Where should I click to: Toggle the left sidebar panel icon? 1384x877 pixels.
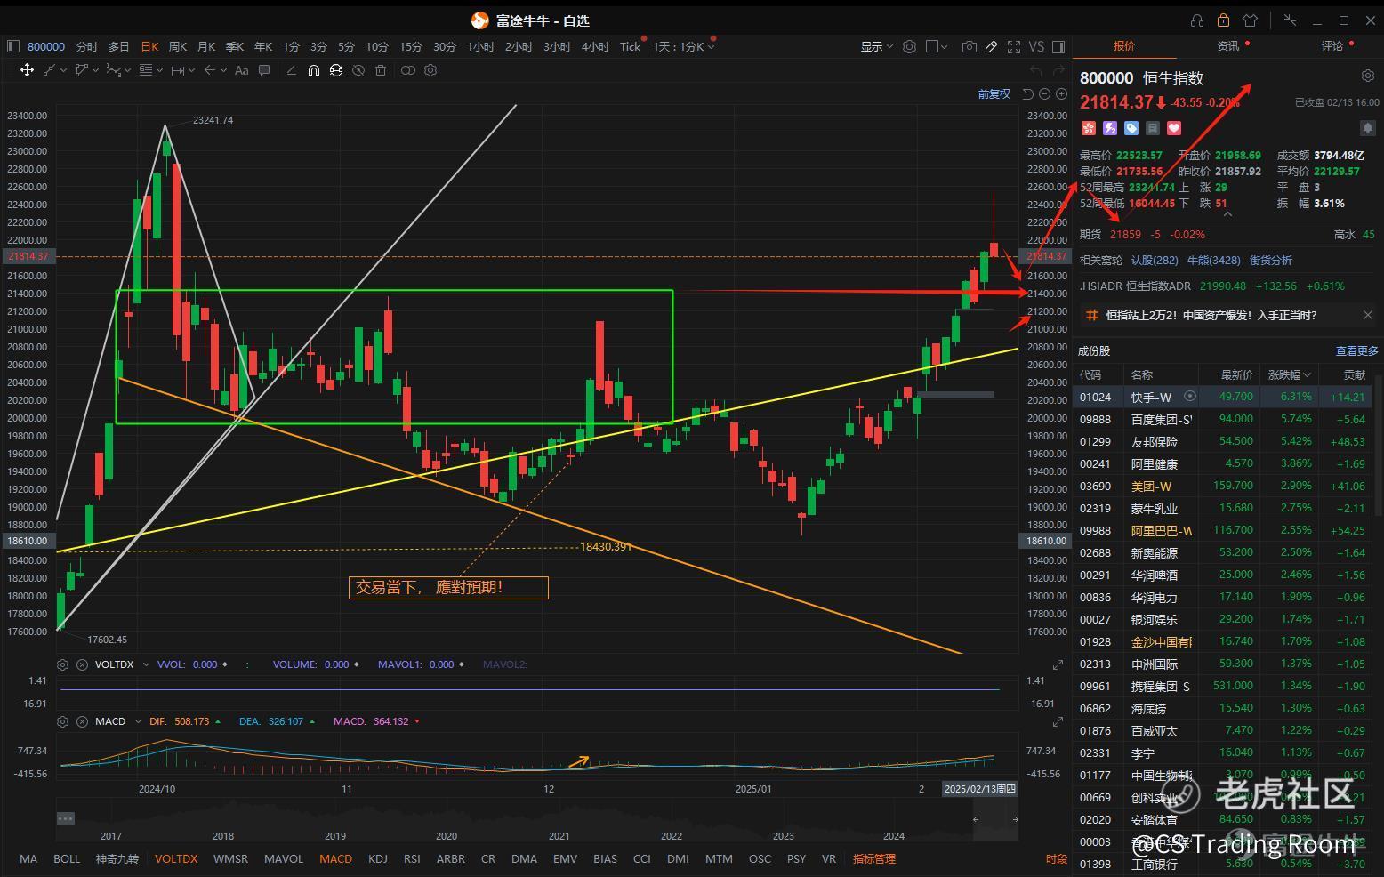(x=12, y=46)
